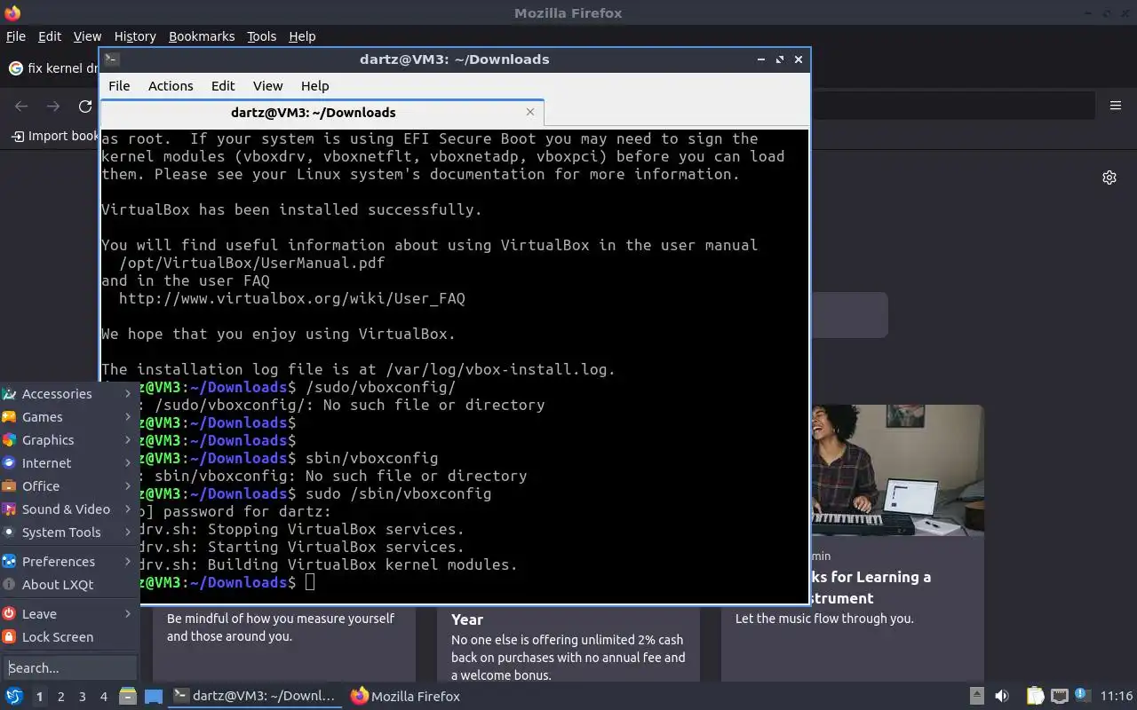Open the terminal Edit menu
The image size is (1137, 710).
click(223, 86)
